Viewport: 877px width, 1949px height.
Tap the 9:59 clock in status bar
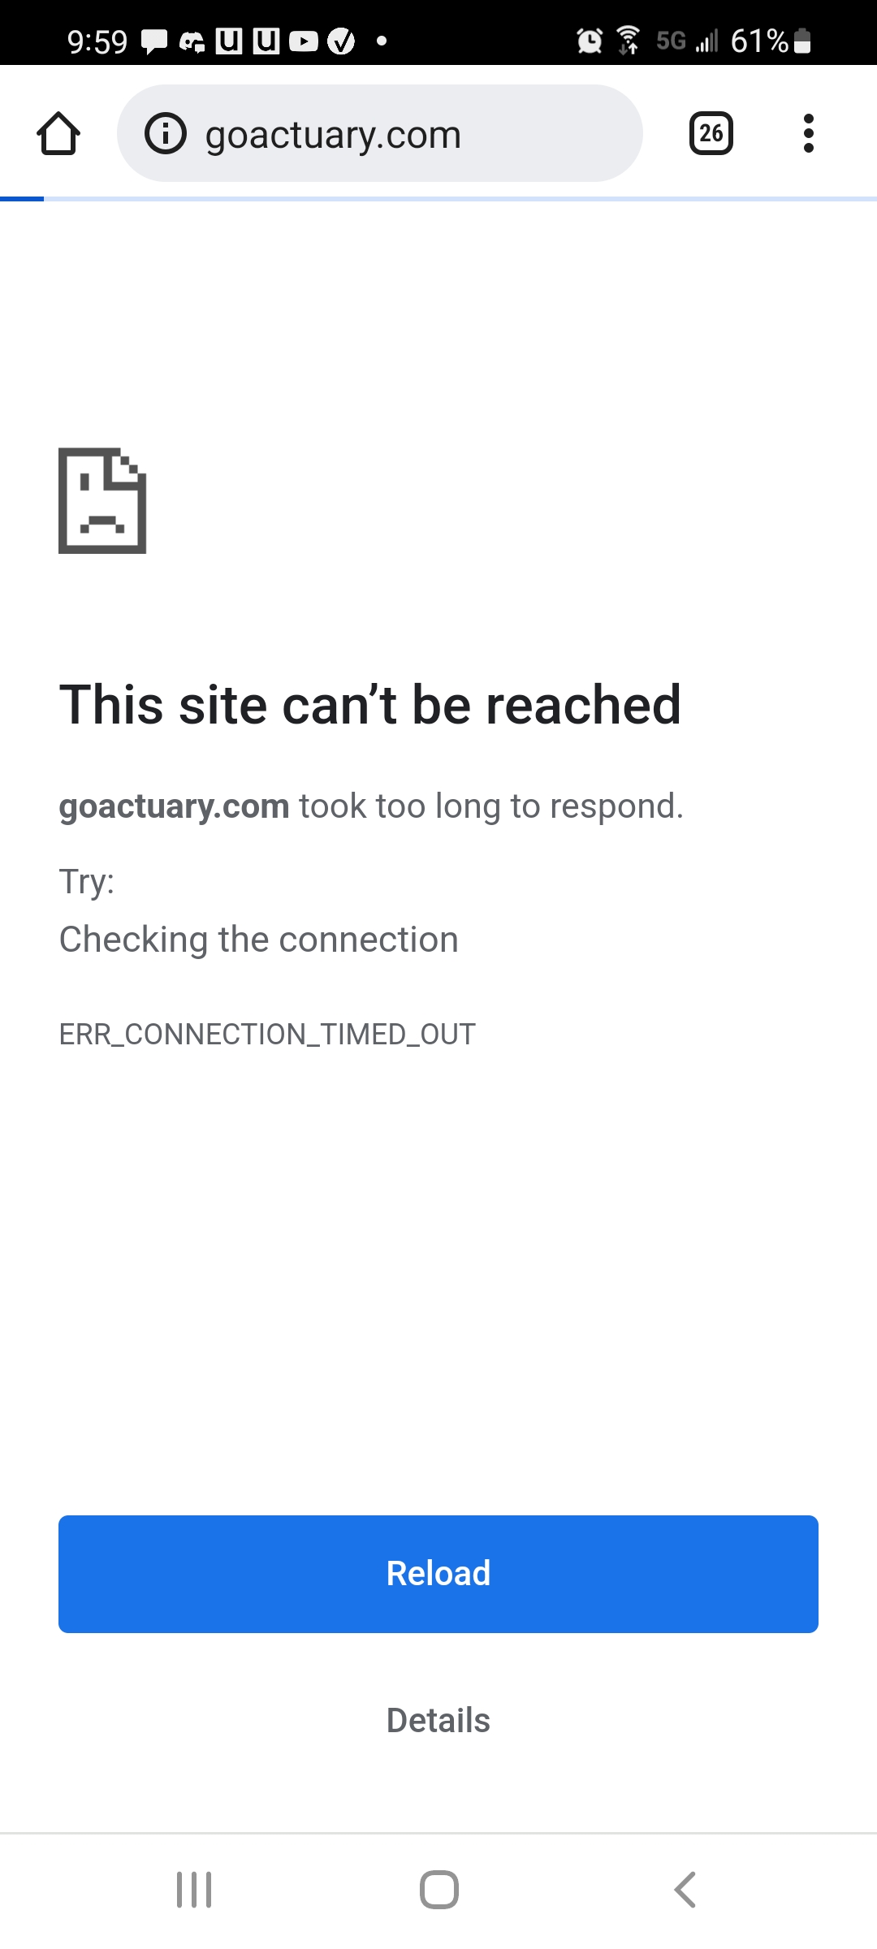(x=97, y=41)
